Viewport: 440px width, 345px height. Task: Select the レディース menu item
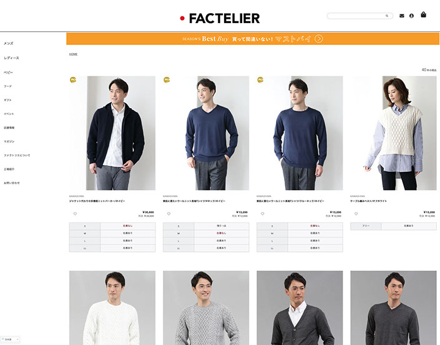pos(11,58)
